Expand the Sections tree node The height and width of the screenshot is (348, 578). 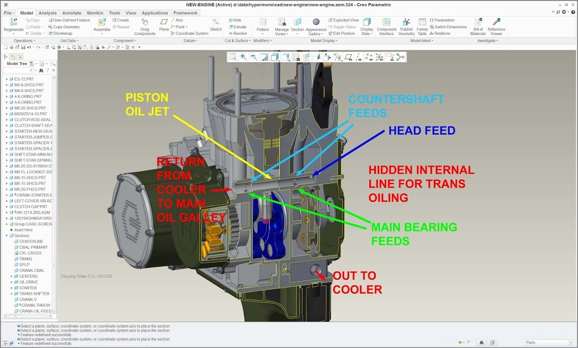pyautogui.click(x=7, y=236)
